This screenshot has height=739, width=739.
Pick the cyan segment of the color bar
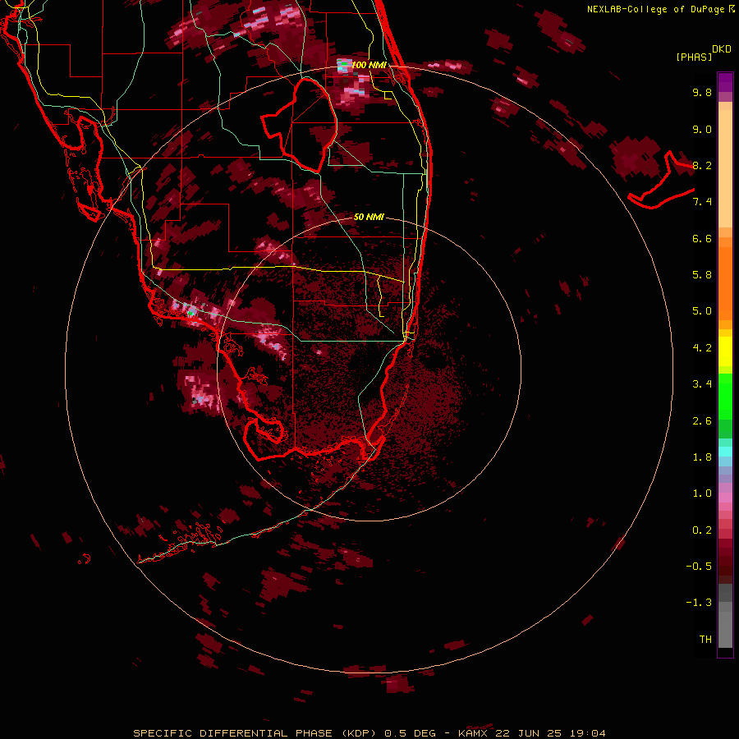[725, 452]
